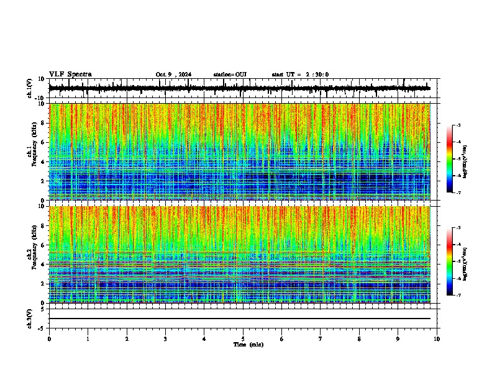Click the time axis tick label '1'

click(88, 339)
